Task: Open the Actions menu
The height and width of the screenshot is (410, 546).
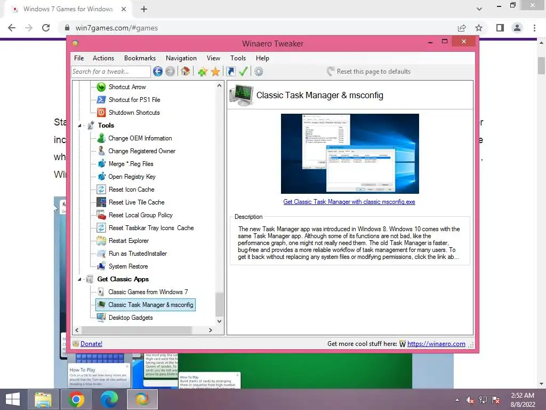Action: coord(103,58)
